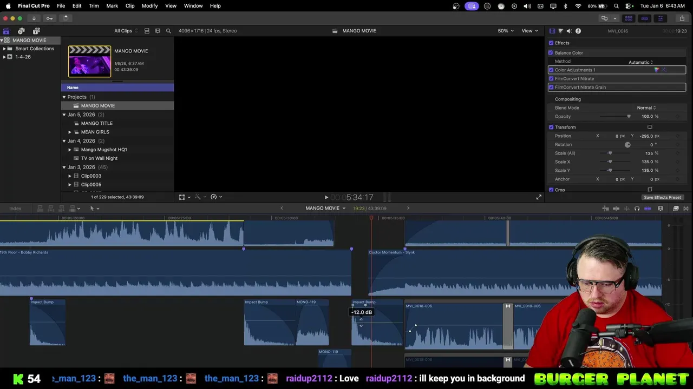The image size is (693, 389).
Task: Open clip appearance and filtering options
Action: [x=158, y=31]
